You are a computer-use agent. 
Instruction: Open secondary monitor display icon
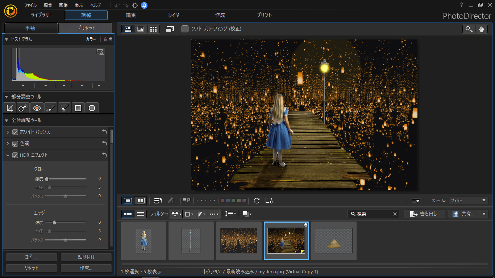(x=170, y=29)
